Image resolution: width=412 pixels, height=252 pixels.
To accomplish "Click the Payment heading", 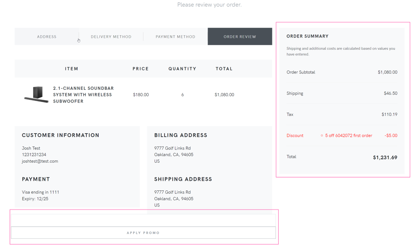I will click(x=36, y=179).
